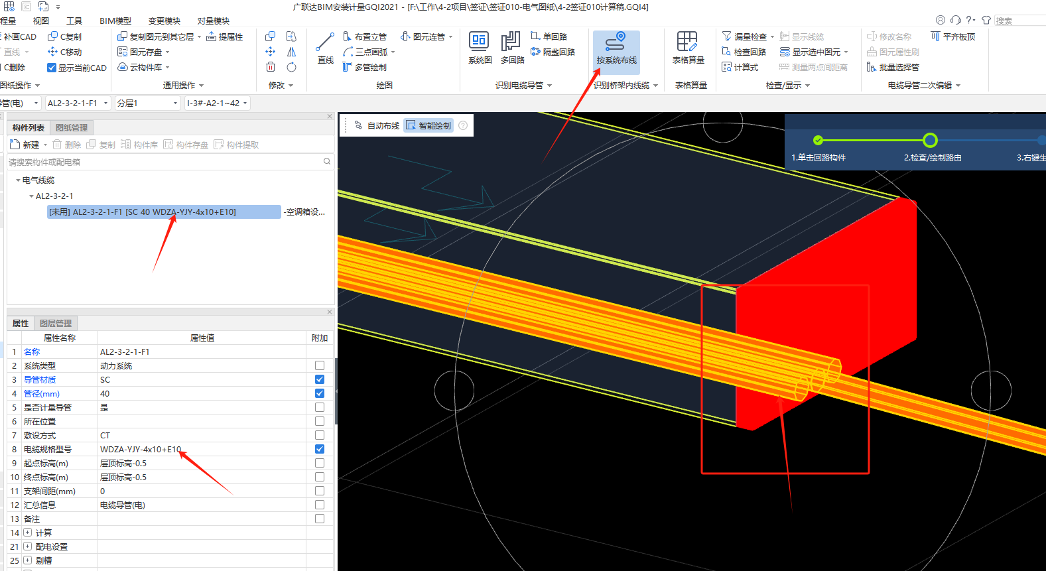Click the 自动布线 auto routing button
Image resolution: width=1046 pixels, height=571 pixels.
click(x=377, y=125)
